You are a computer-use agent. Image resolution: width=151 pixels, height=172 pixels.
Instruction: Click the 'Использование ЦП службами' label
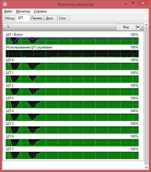(x=29, y=47)
